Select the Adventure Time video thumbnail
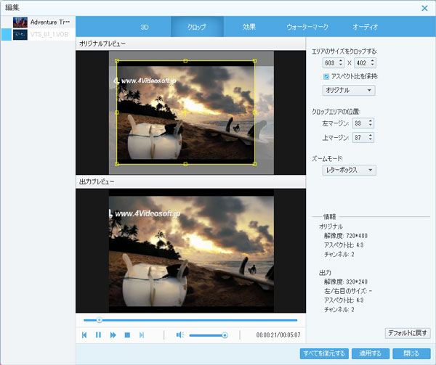The width and height of the screenshot is (436, 365). tap(20, 22)
